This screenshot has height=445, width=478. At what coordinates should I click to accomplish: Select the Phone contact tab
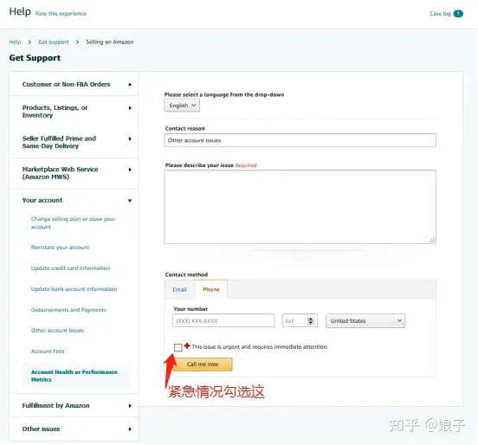pos(211,289)
